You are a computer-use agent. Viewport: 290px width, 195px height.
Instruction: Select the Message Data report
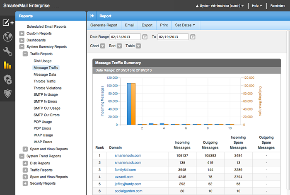coord(45,75)
